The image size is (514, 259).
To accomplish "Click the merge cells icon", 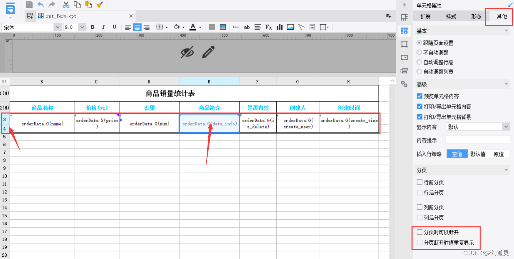I will (x=212, y=27).
